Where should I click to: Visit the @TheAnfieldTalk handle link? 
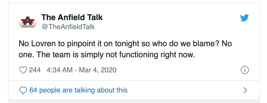[68, 27]
